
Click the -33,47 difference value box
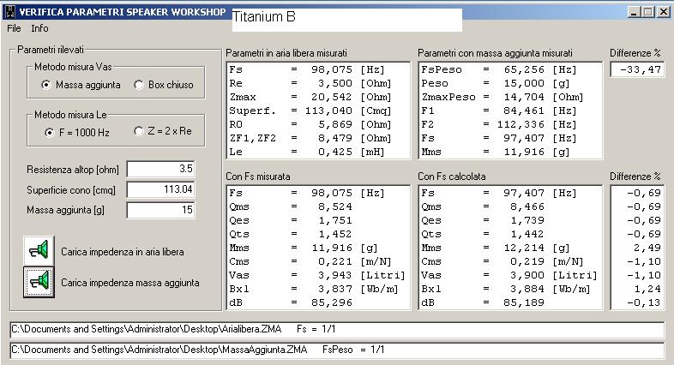coord(637,69)
